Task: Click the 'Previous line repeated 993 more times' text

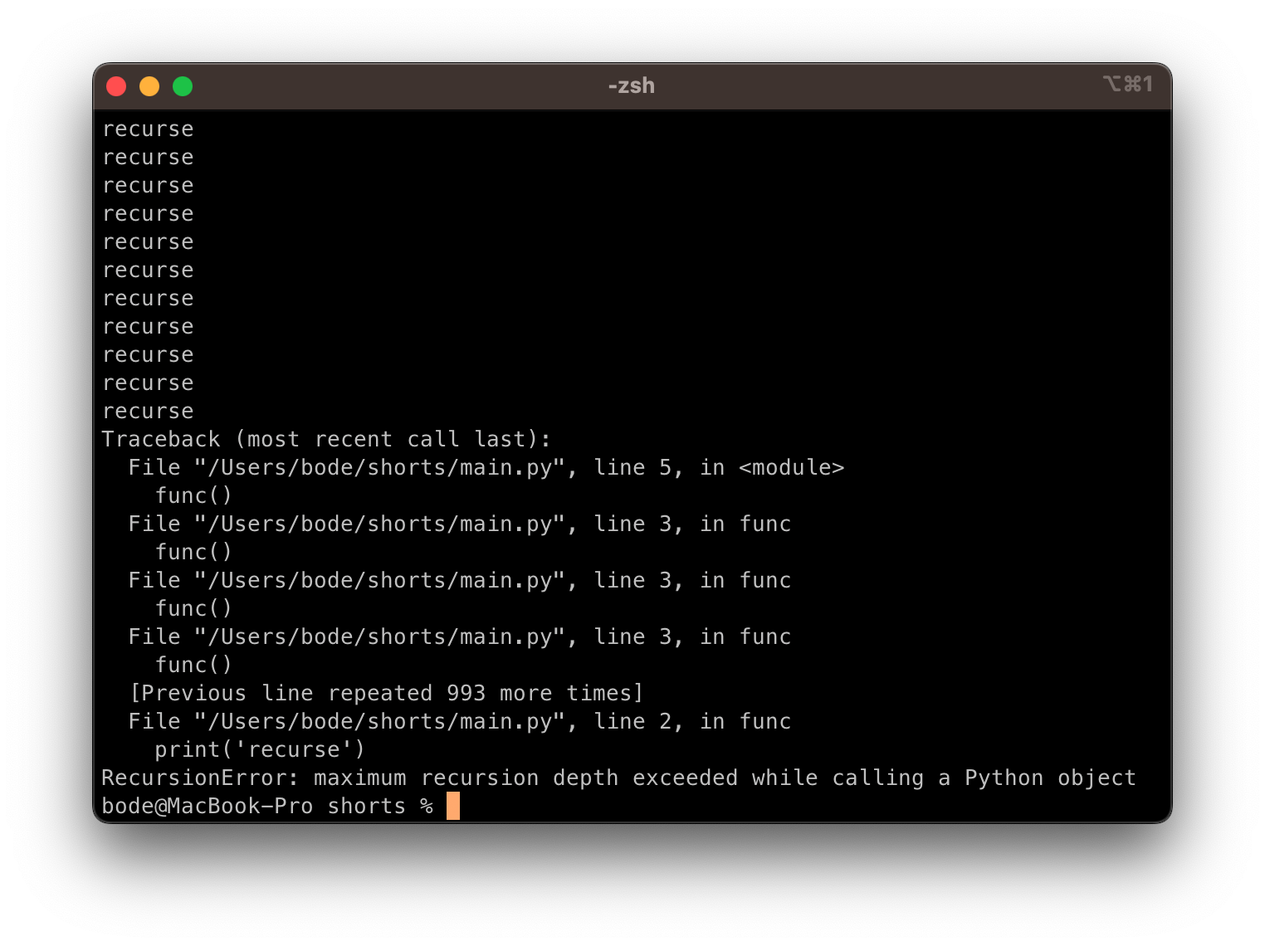Action: [387, 693]
